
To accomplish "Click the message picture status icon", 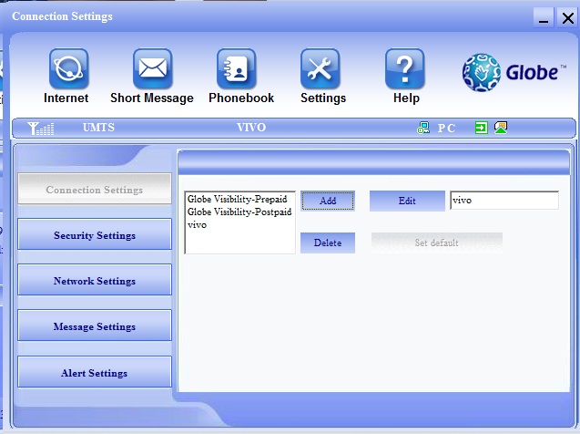I will [501, 128].
